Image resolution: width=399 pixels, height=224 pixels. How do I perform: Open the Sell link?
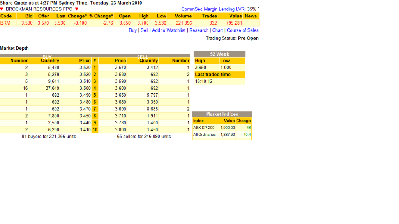tap(144, 30)
